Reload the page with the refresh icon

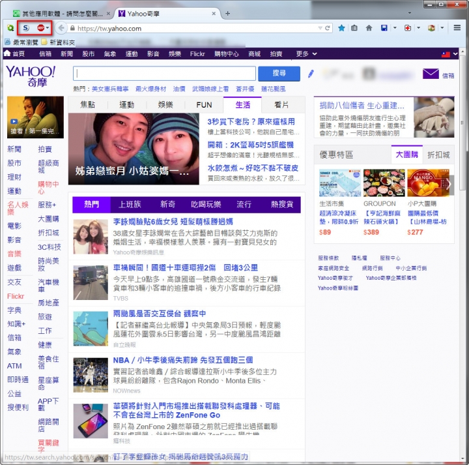tap(328, 28)
